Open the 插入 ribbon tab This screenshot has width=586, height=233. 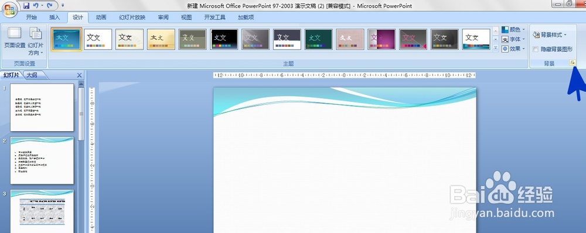pyautogui.click(x=54, y=17)
